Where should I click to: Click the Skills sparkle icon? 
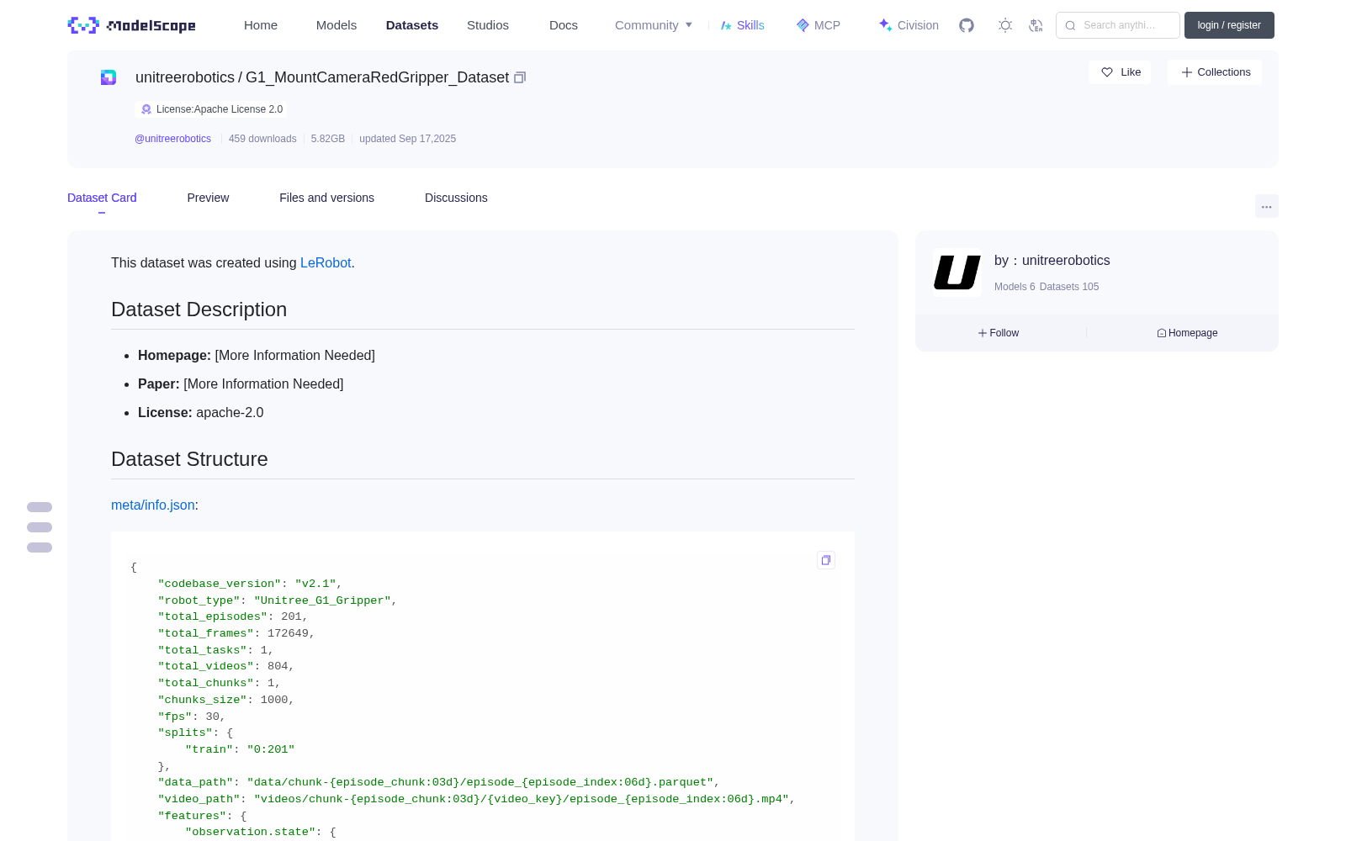pos(726,25)
